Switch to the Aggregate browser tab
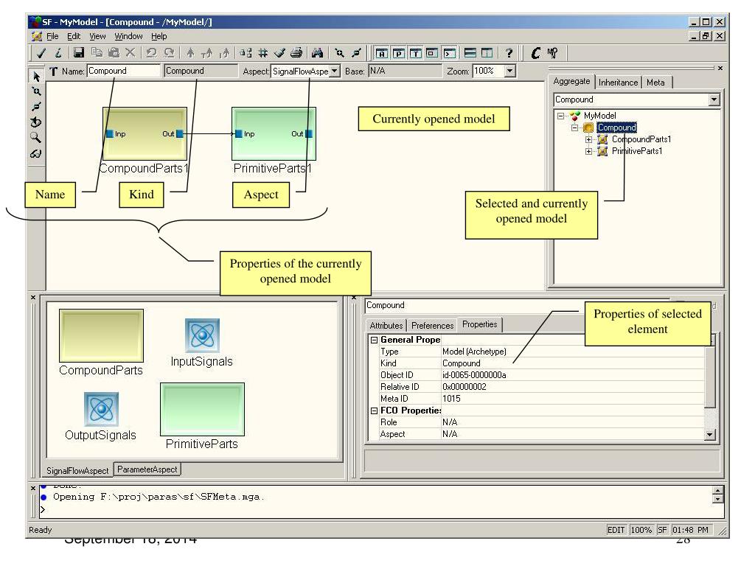The height and width of the screenshot is (566, 755). click(571, 81)
